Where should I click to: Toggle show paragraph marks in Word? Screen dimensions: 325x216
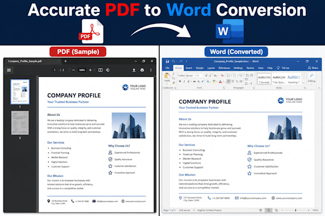pyautogui.click(x=251, y=84)
